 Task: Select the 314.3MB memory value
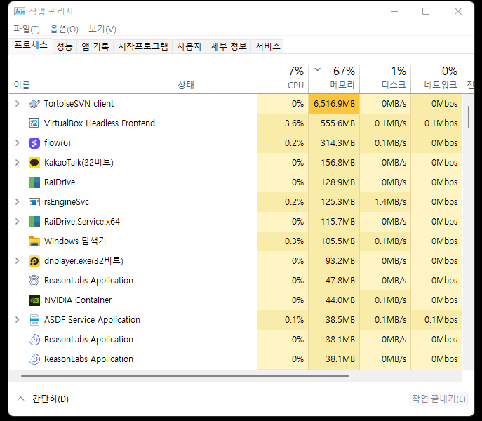tap(337, 143)
